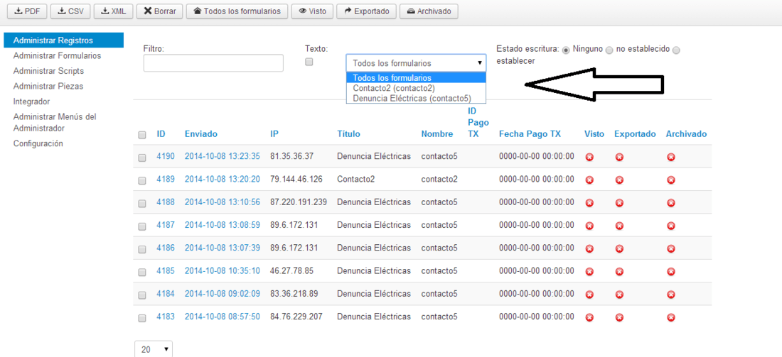Viewport: 782px width, 357px height.
Task: Toggle Archivado status icon for record 4190
Action: 671,158
